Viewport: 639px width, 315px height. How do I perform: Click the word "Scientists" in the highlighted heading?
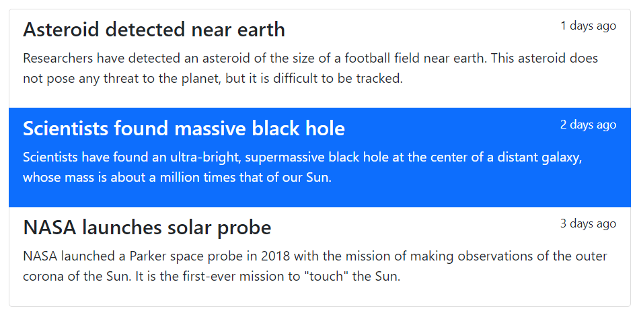pos(66,129)
